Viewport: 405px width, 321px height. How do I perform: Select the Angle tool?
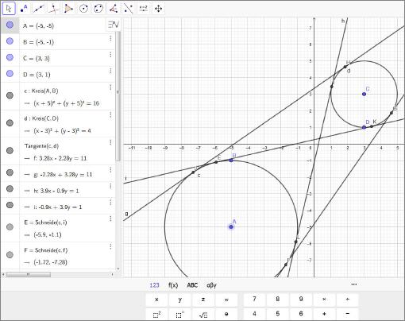tap(114, 9)
